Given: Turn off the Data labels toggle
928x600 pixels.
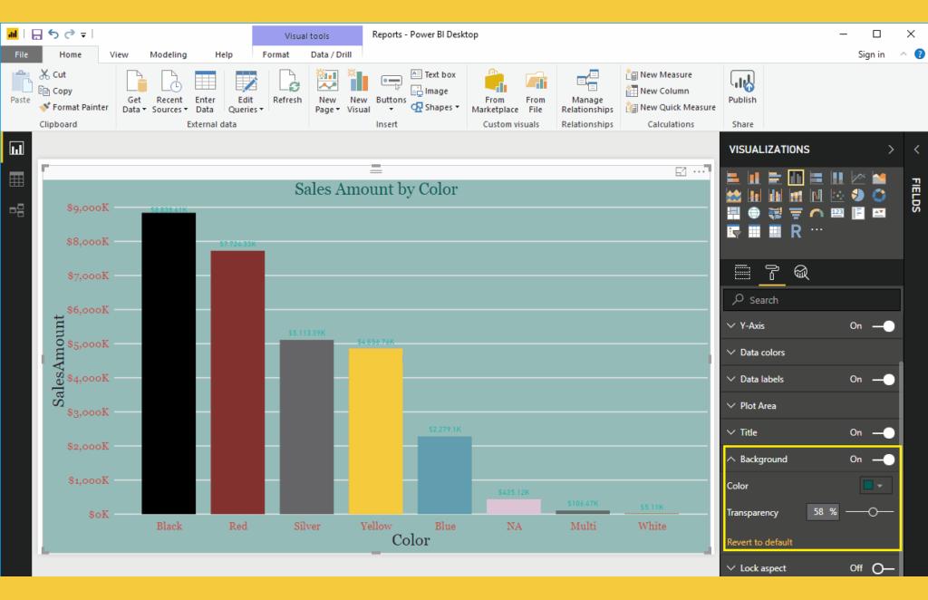Looking at the screenshot, I should [x=884, y=379].
